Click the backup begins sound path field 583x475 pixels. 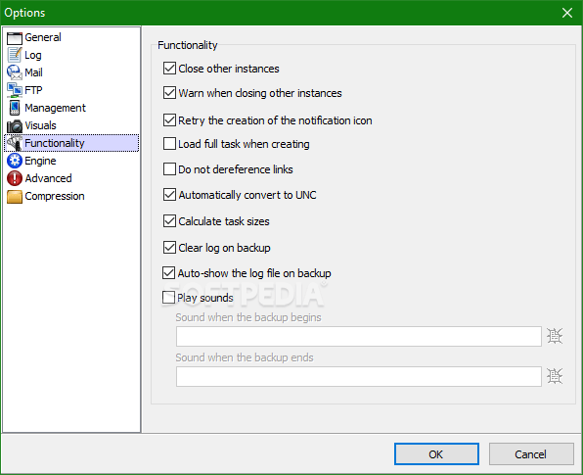pyautogui.click(x=358, y=336)
